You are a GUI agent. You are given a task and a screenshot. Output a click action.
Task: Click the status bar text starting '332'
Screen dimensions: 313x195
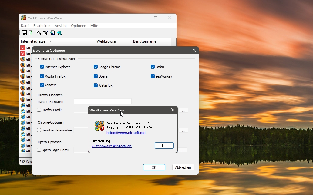click(x=25, y=162)
